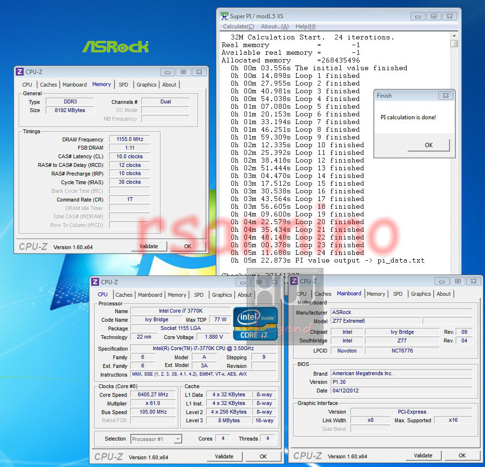Click the BIOS Version field P1.30

click(402, 382)
